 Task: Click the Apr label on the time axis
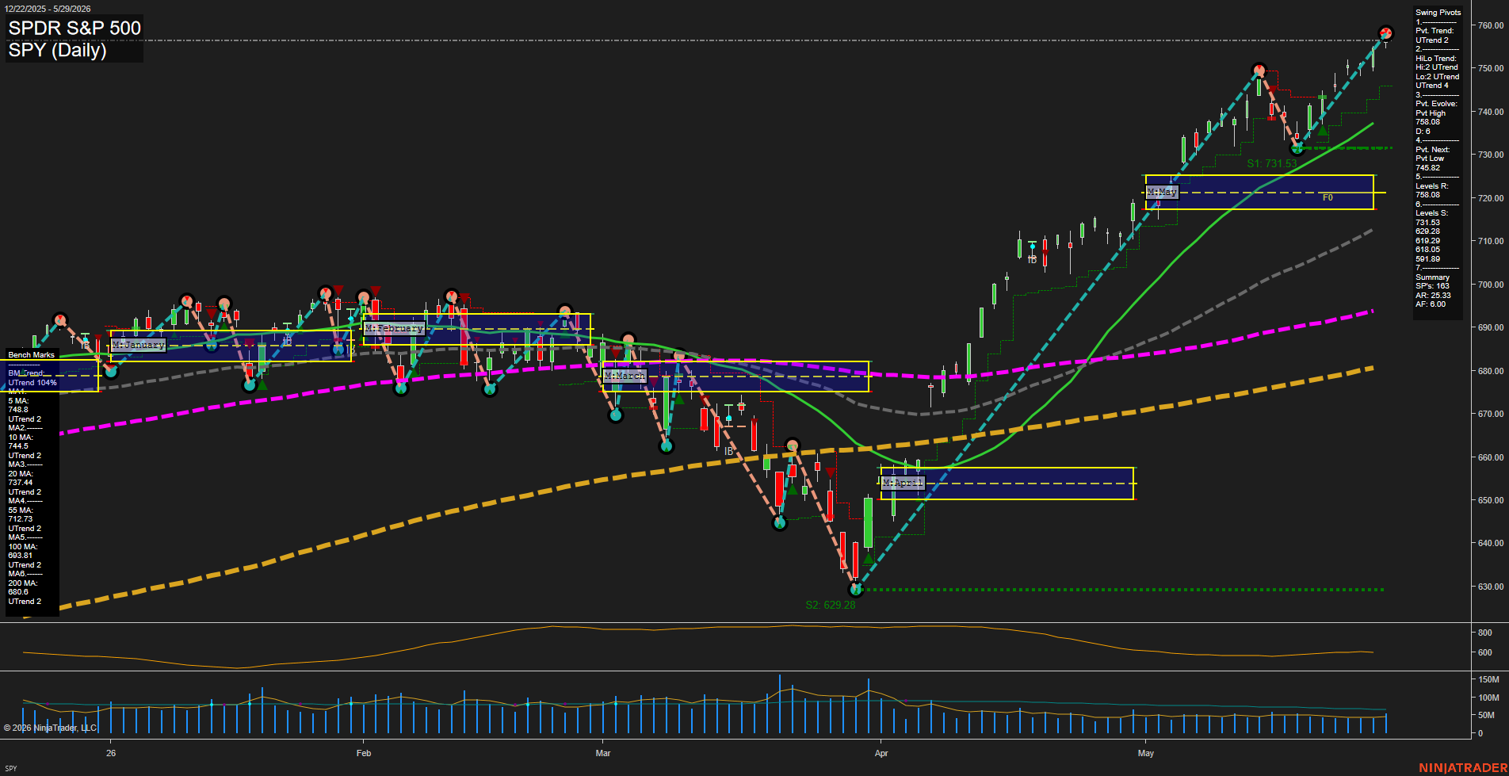881,753
